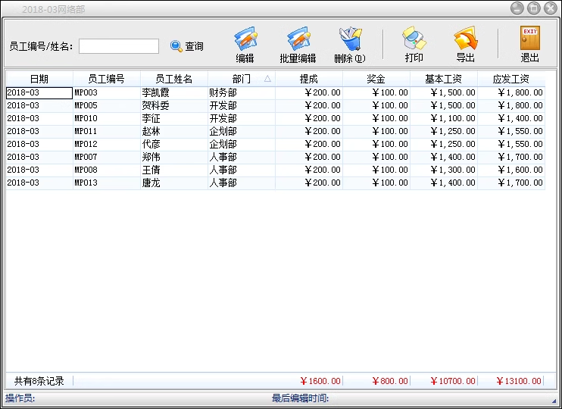Click employee name 代彦
The height and width of the screenshot is (409, 562).
tap(151, 145)
